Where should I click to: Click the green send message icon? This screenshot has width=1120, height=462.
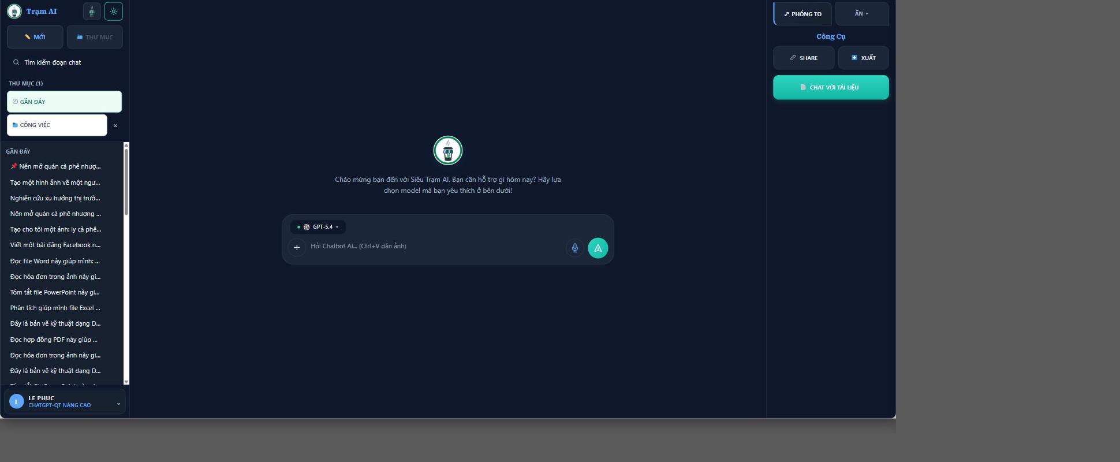click(598, 248)
